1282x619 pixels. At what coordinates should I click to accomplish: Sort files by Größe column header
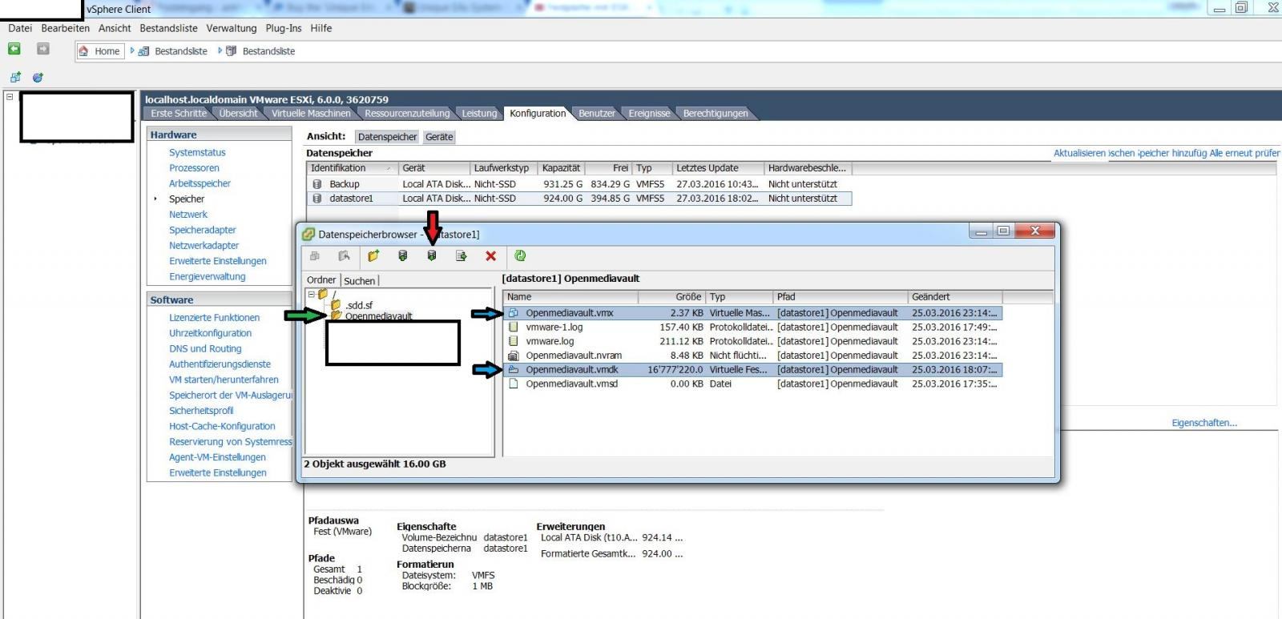[x=671, y=297]
